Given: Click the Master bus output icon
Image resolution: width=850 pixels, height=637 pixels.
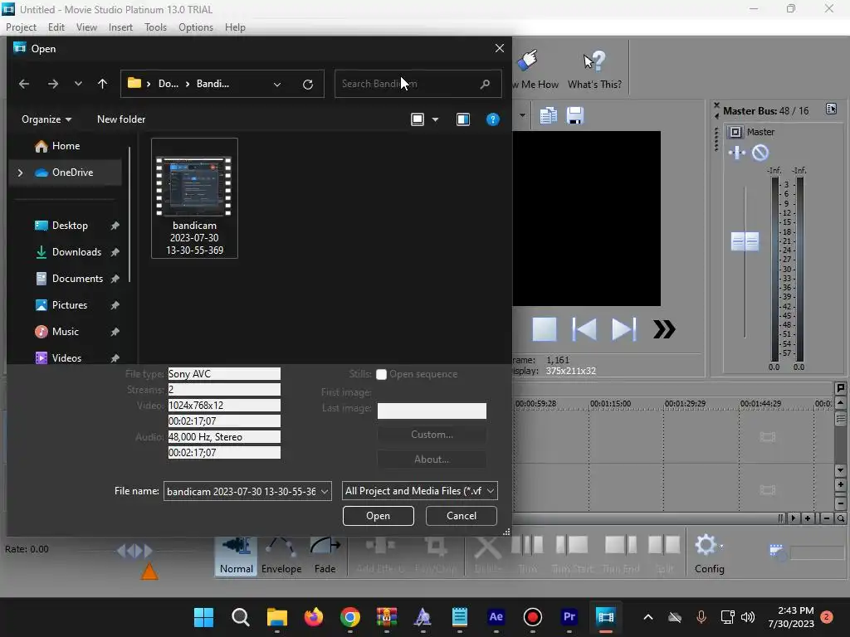Looking at the screenshot, I should pos(735,132).
